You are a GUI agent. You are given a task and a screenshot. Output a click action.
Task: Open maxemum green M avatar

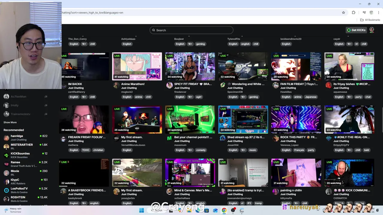(169, 138)
